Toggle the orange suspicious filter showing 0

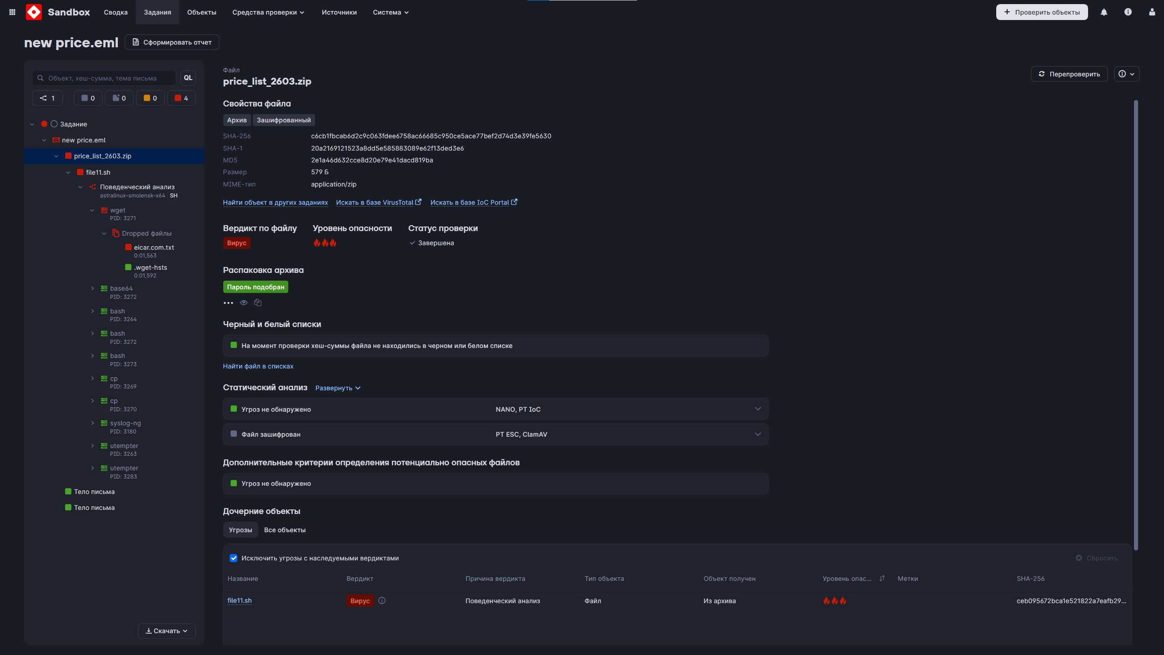(x=150, y=98)
